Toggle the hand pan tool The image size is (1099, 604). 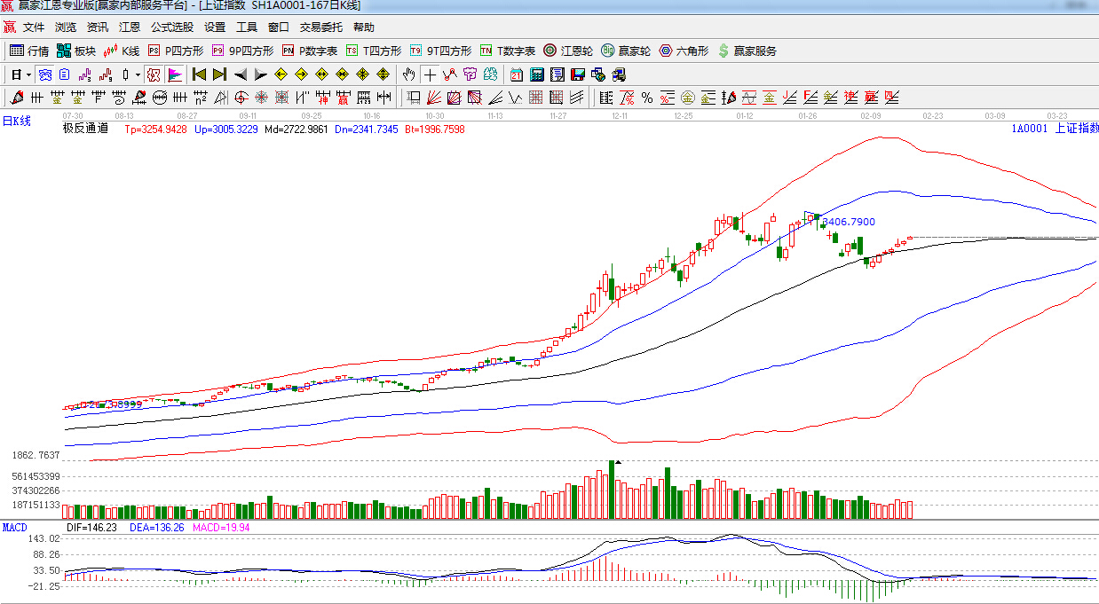(408, 74)
